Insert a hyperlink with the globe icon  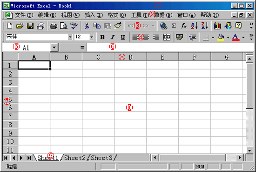coord(163,25)
